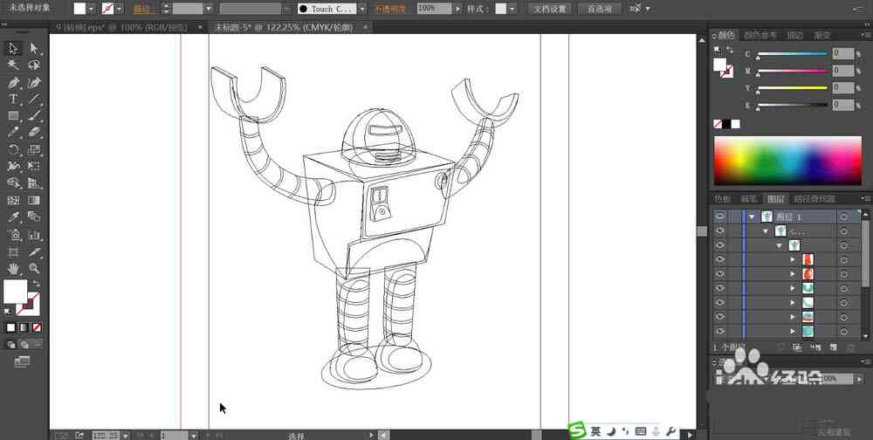Select the Rectangle tool

(x=13, y=116)
